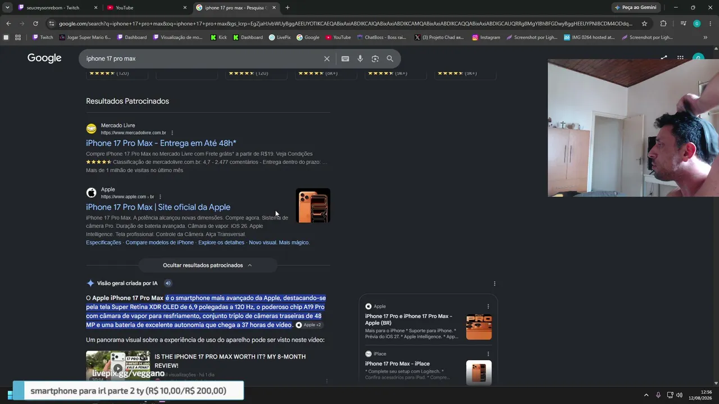This screenshot has height=404, width=719.
Task: Click the taskbar microphone icon
Action: (658, 395)
